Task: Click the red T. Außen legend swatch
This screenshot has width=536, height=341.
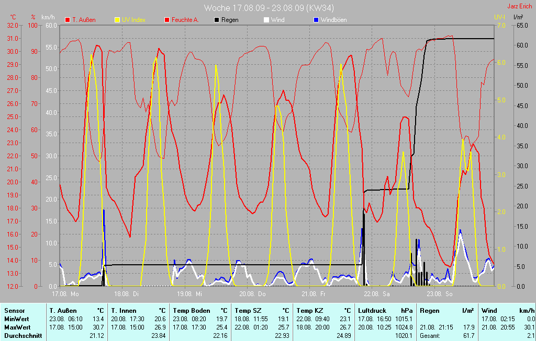Action: click(68, 20)
